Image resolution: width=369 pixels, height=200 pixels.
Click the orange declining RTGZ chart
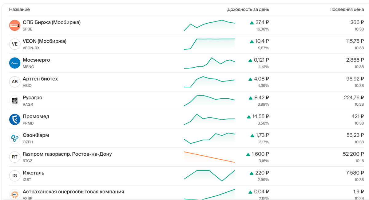[209, 157]
